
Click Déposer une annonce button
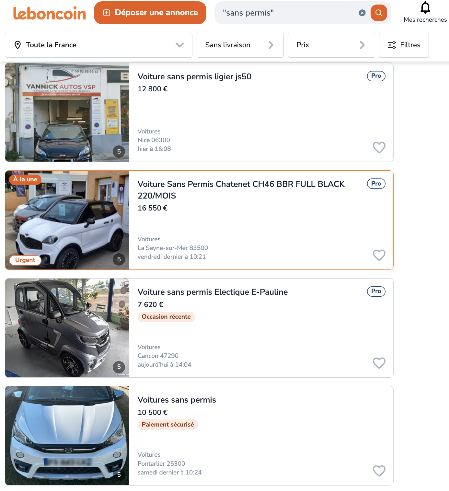[x=150, y=13]
